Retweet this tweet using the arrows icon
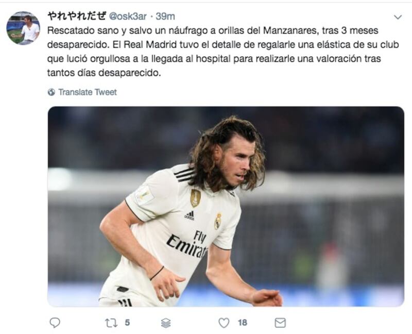This screenshot has width=412, height=334. (x=111, y=323)
